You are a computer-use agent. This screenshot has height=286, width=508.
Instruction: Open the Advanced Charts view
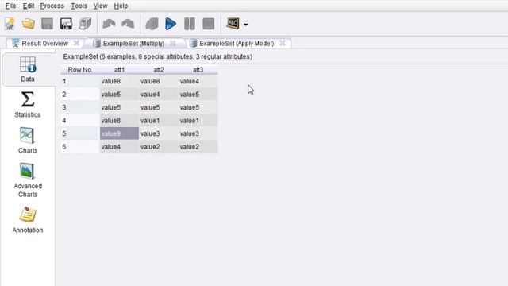(x=28, y=180)
